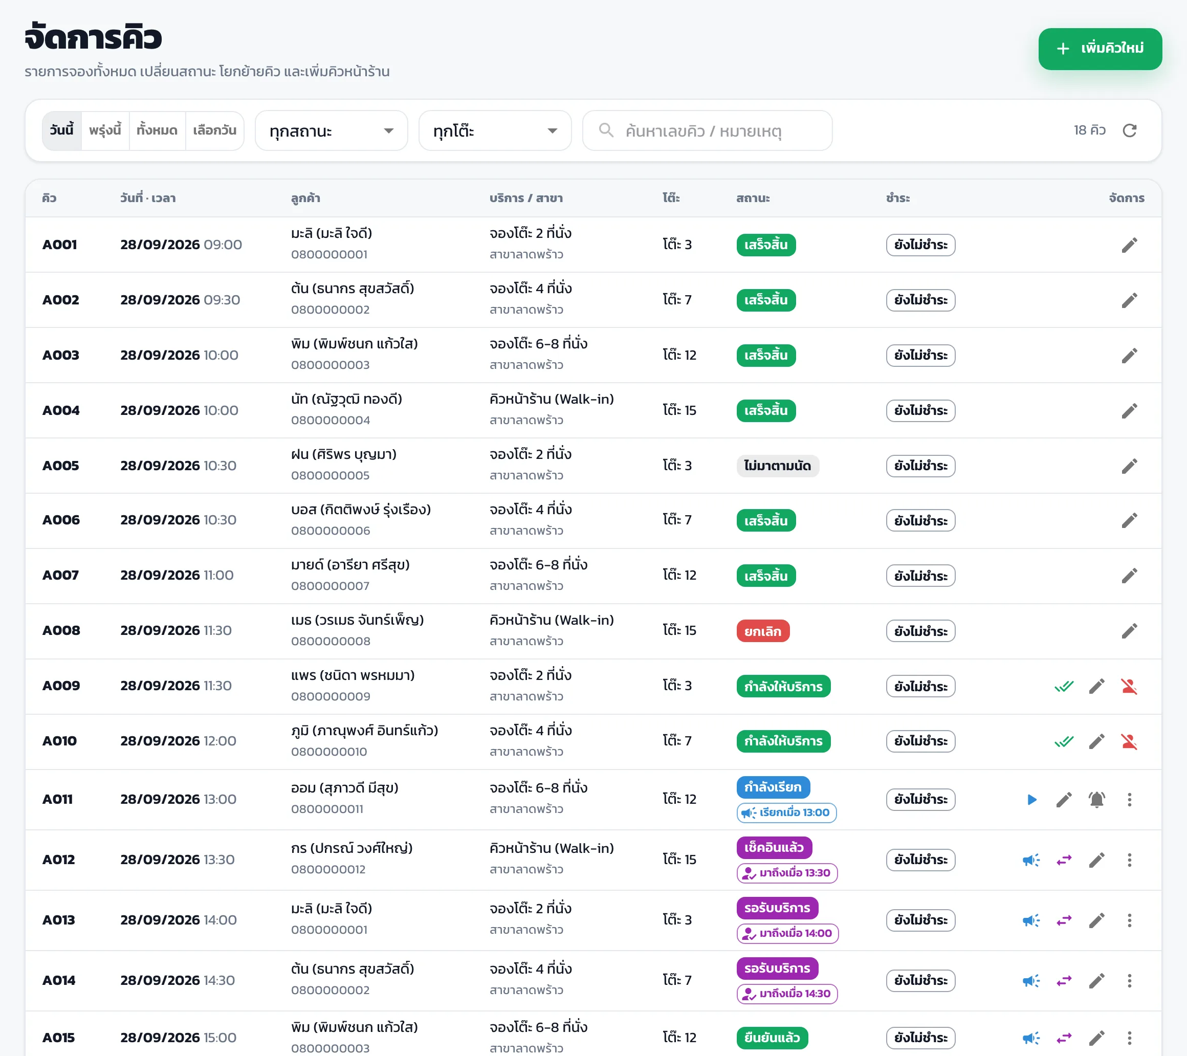Image resolution: width=1187 pixels, height=1056 pixels.
Task: Start service for queue A011 with play icon
Action: pyautogui.click(x=1031, y=799)
